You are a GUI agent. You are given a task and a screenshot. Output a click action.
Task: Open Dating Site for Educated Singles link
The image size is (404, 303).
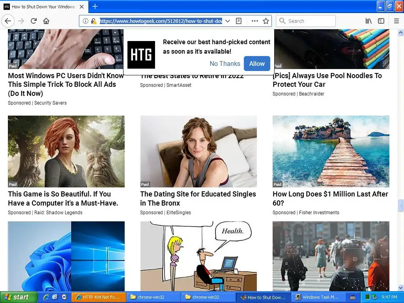coord(198,198)
